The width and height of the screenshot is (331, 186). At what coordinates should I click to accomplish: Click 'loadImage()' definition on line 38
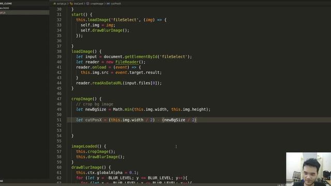[84, 52]
